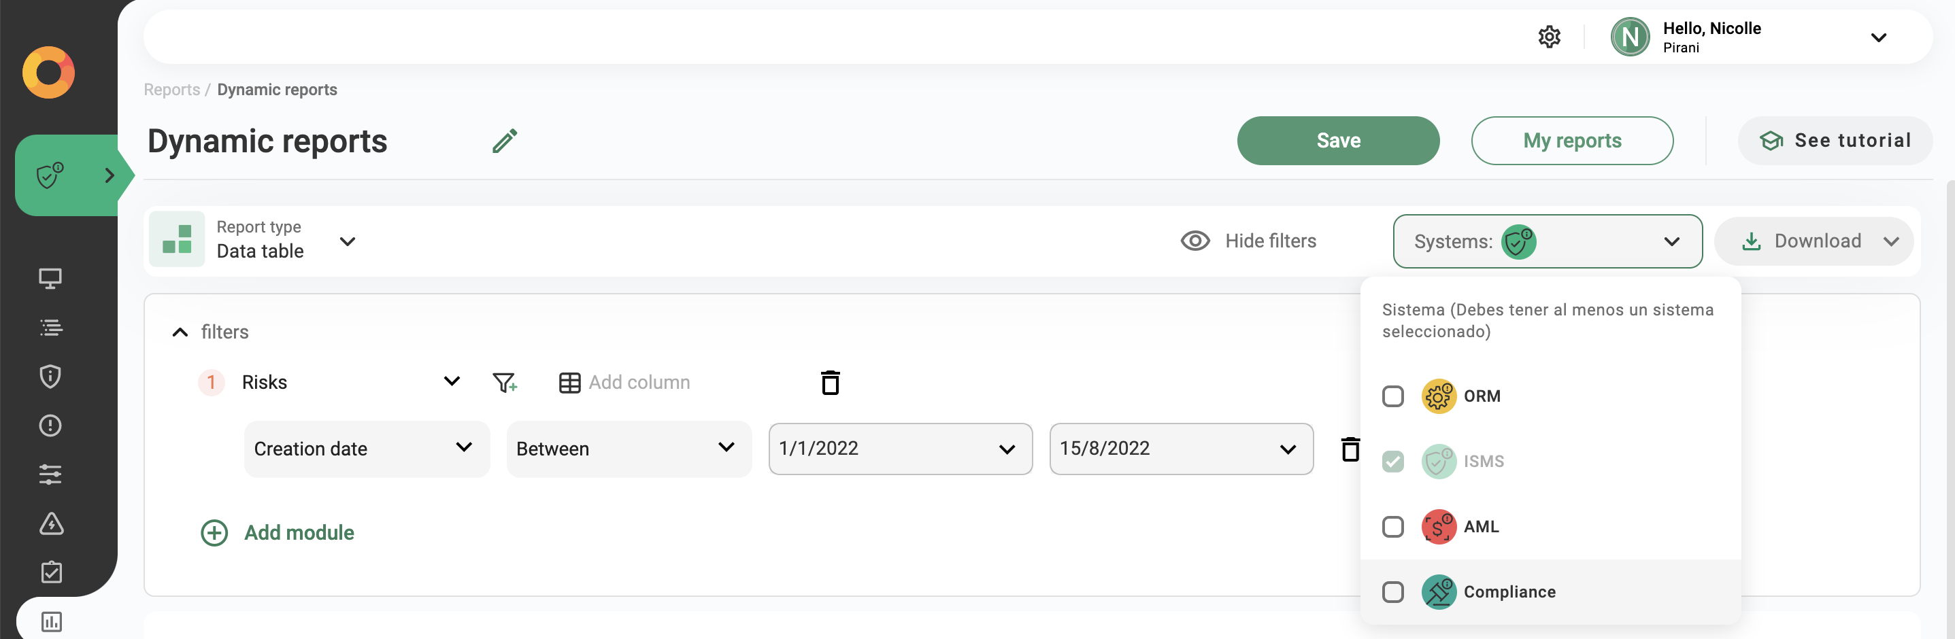
Task: Delete the Risks module with trash icon
Action: [x=829, y=383]
